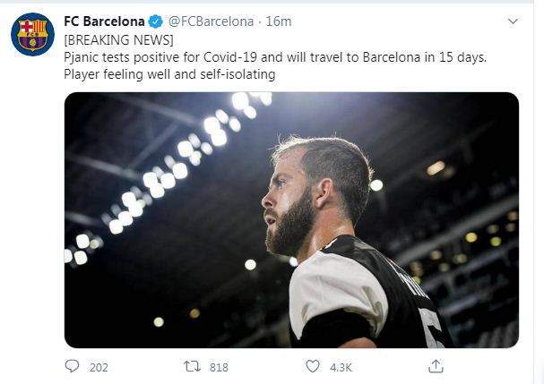
Task: Reply to the tweet via speech bubble
Action: point(73,366)
